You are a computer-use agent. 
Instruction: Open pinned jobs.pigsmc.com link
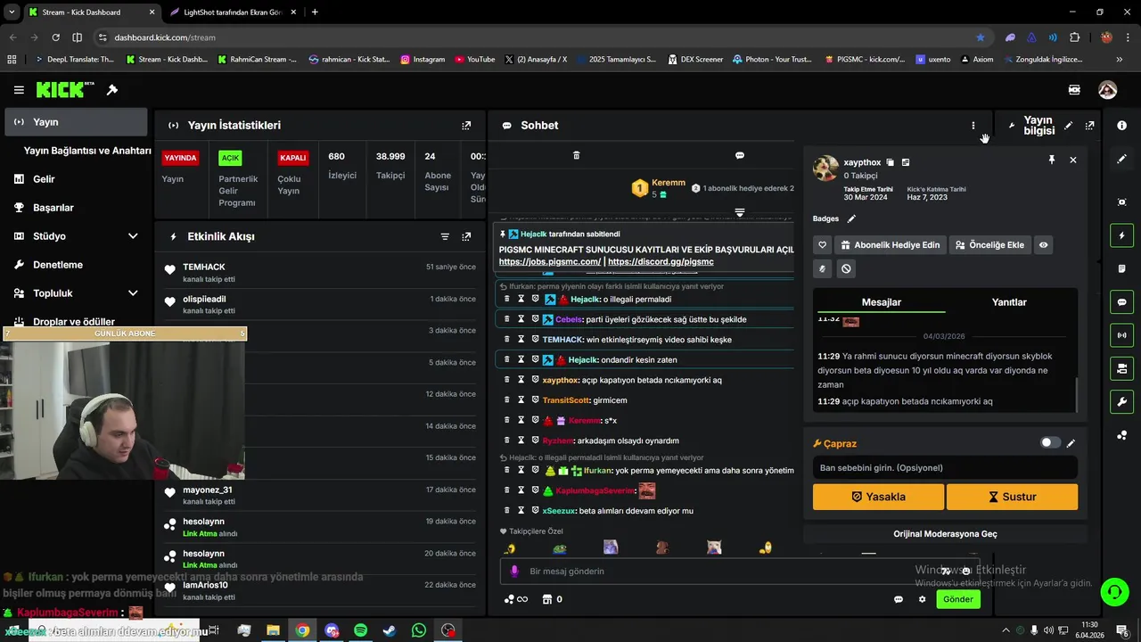click(550, 262)
